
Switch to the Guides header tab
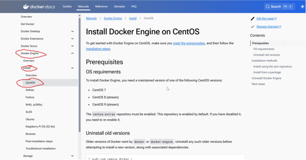[x=67, y=7]
